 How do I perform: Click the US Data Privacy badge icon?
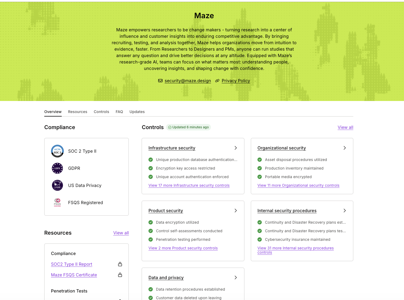(57, 185)
